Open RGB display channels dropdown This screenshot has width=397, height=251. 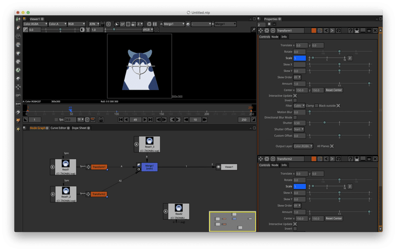click(76, 24)
